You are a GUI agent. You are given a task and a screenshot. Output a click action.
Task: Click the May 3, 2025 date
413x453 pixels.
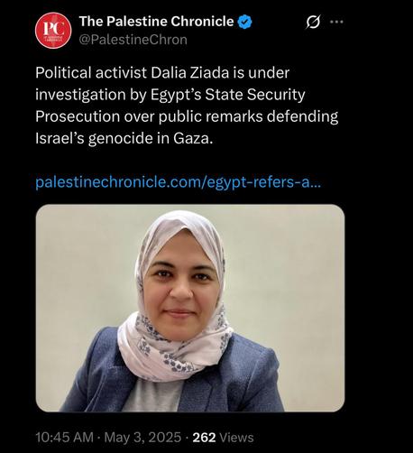142,437
